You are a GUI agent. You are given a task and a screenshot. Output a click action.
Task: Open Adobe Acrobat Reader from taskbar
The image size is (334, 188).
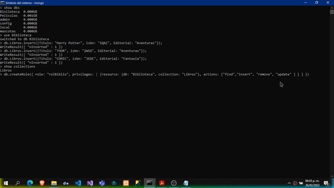(162, 183)
